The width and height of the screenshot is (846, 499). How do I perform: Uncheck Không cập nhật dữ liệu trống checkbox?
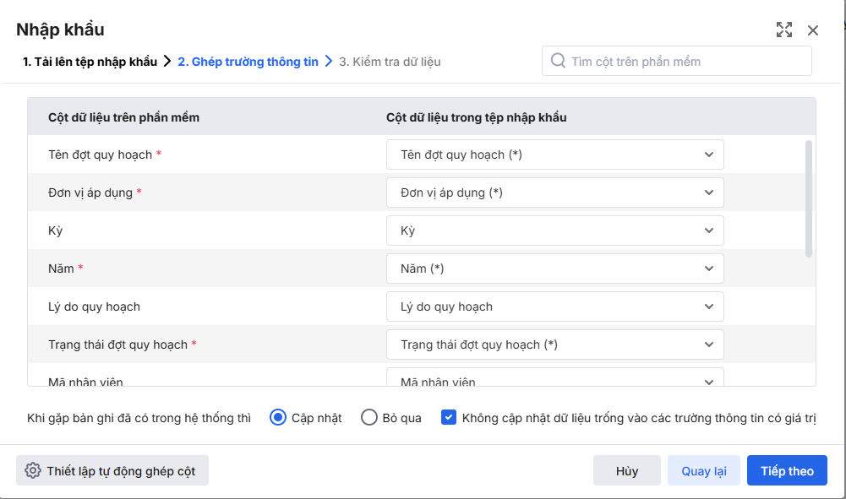tap(449, 417)
